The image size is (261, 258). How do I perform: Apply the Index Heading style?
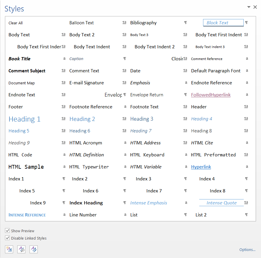[86, 203]
